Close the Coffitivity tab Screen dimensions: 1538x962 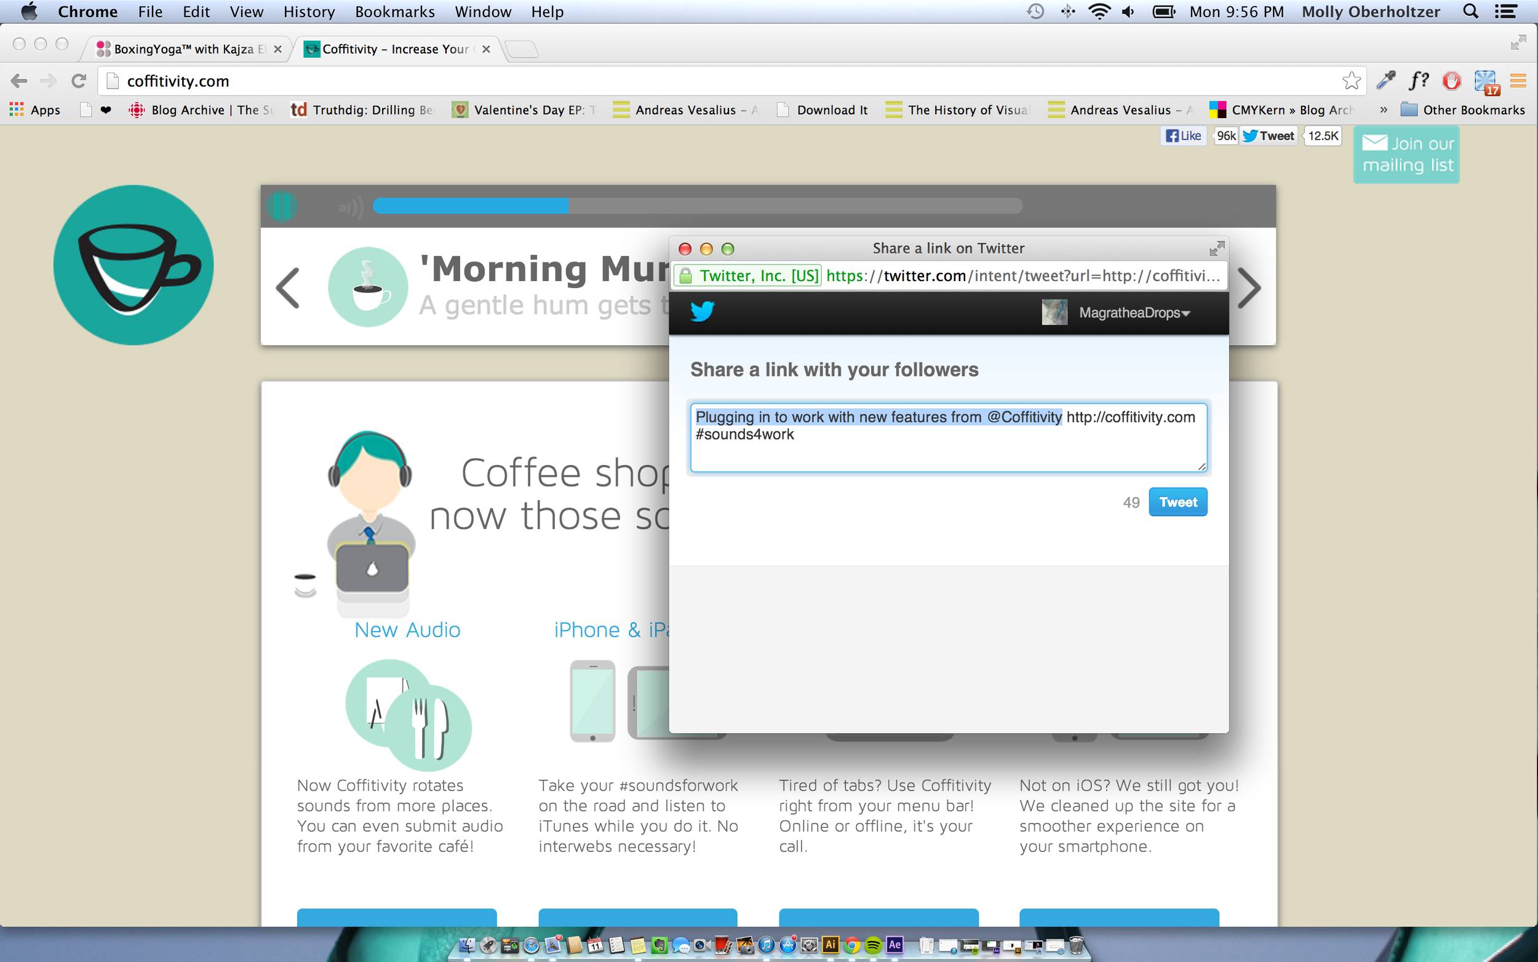(x=486, y=49)
